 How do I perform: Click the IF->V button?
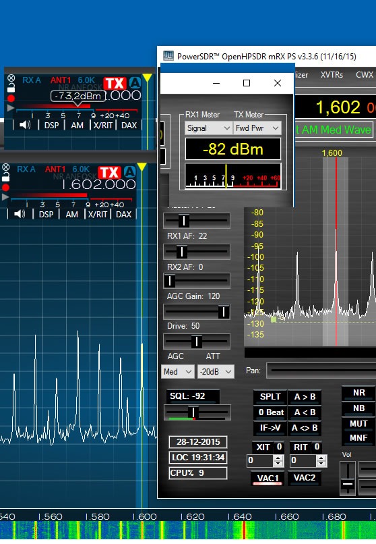pyautogui.click(x=270, y=428)
